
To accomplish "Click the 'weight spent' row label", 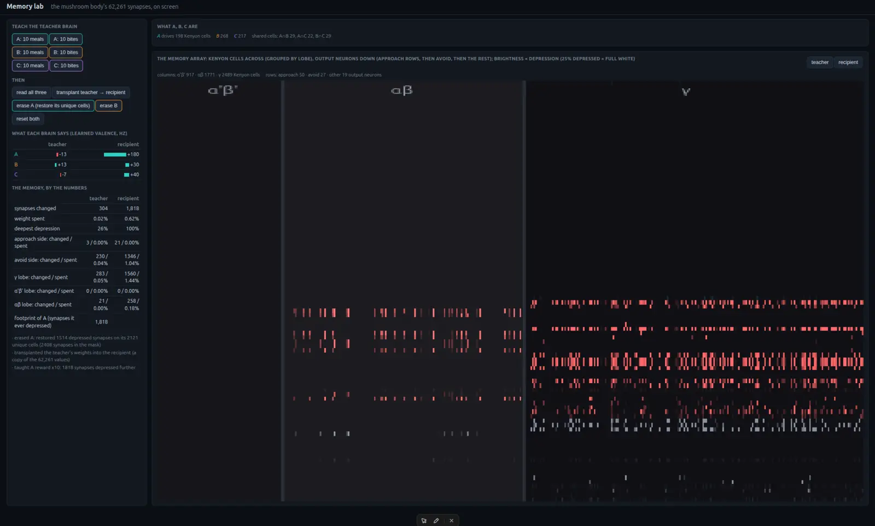I will click(30, 219).
